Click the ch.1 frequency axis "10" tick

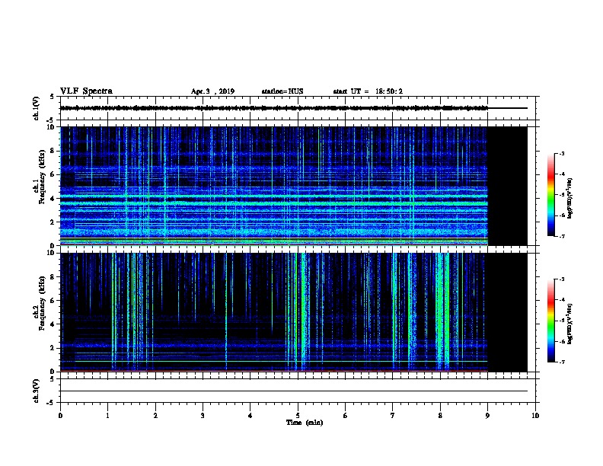pyautogui.click(x=52, y=127)
